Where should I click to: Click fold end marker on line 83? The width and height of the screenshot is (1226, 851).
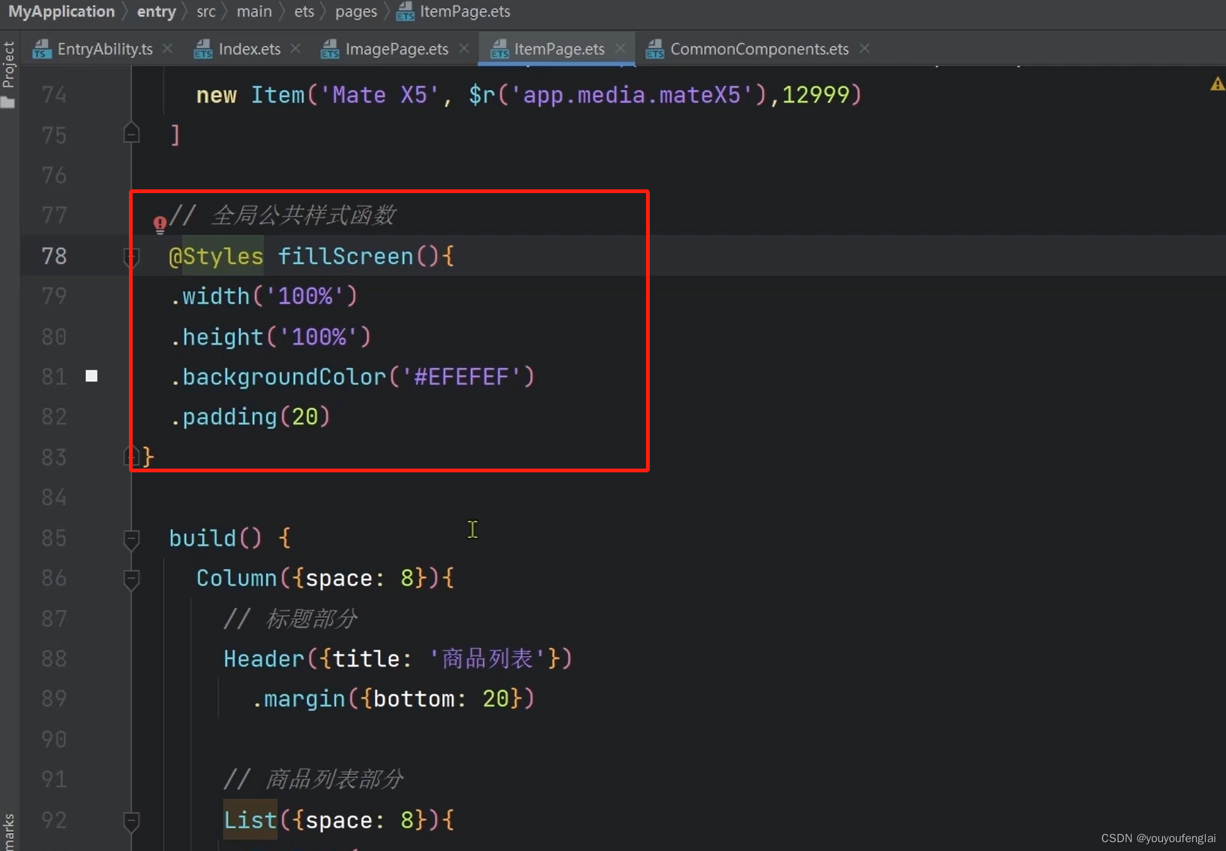[130, 455]
